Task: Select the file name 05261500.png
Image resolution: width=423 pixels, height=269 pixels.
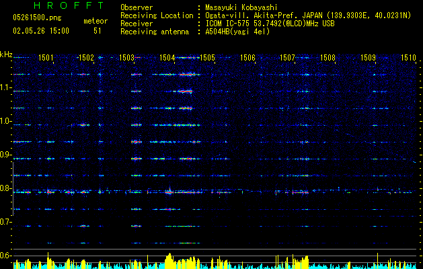Action: click(37, 18)
